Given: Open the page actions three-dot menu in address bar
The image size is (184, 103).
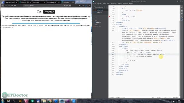Looking at the screenshot, I should pyautogui.click(x=64, y=5).
